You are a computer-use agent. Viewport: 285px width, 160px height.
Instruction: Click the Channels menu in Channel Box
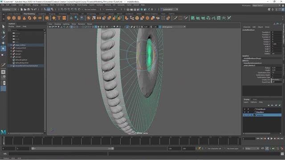point(247,27)
